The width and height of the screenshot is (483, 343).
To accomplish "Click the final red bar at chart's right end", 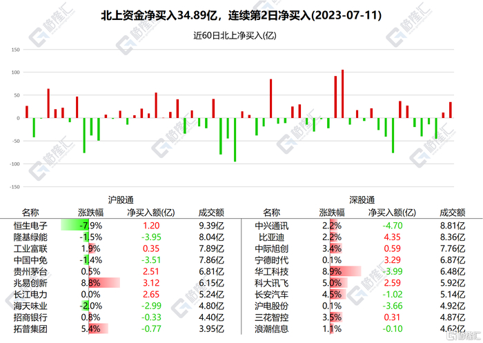I will tap(451, 110).
